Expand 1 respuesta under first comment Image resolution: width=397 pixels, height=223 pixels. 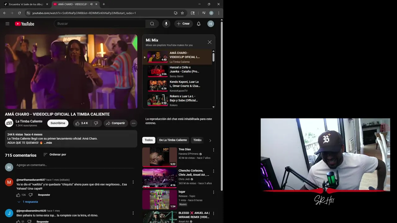point(28,202)
